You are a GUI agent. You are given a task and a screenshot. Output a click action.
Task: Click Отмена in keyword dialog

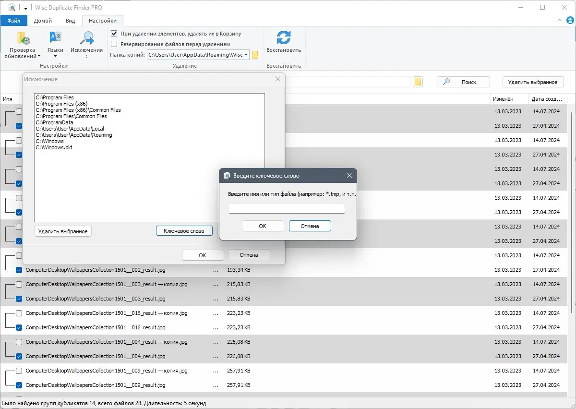coord(310,226)
